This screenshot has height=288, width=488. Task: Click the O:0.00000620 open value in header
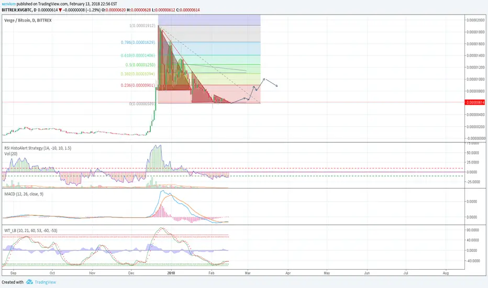click(114, 10)
